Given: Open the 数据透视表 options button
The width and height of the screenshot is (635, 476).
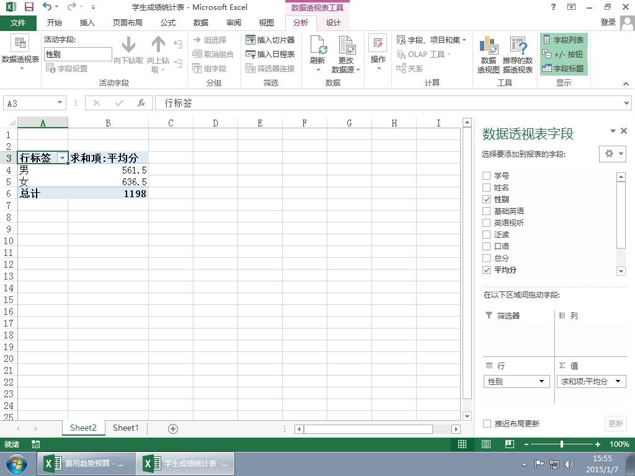Looking at the screenshot, I should [x=20, y=53].
